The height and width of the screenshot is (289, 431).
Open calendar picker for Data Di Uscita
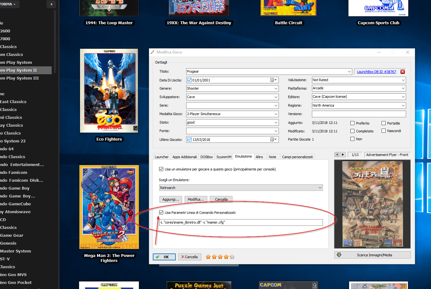(x=273, y=80)
